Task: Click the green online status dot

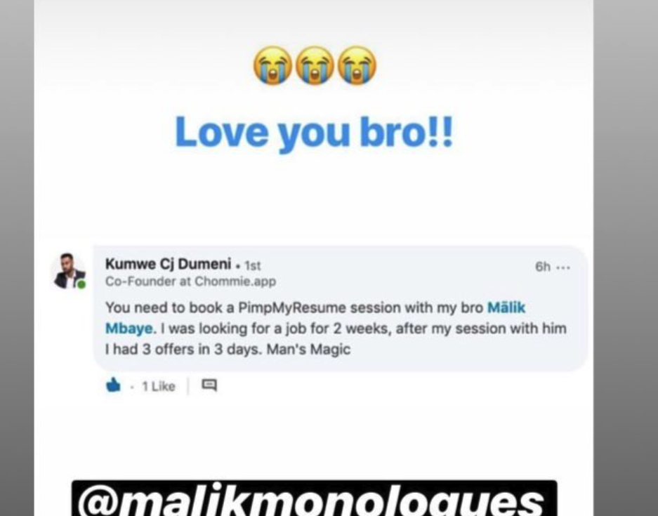Action: click(x=81, y=284)
